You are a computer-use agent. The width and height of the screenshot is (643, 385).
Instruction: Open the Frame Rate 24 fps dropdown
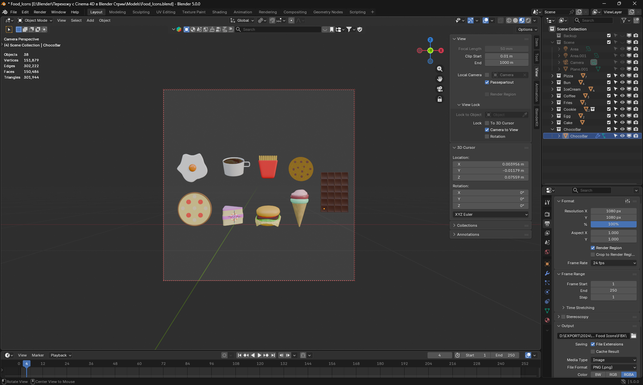(614, 263)
